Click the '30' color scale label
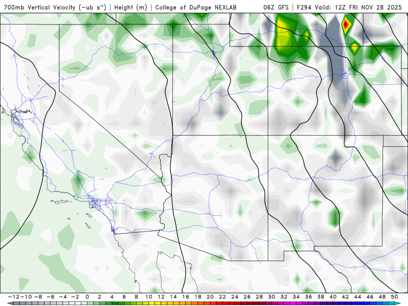 point(272,297)
